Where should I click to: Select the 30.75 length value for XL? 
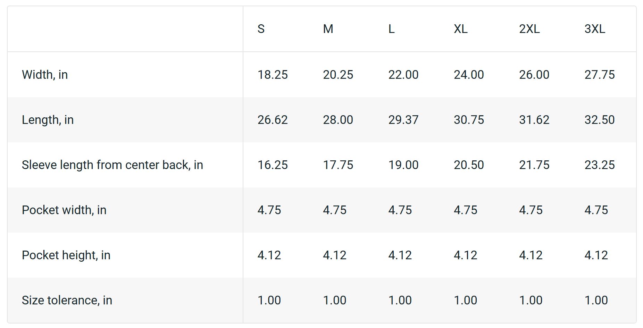tap(469, 120)
